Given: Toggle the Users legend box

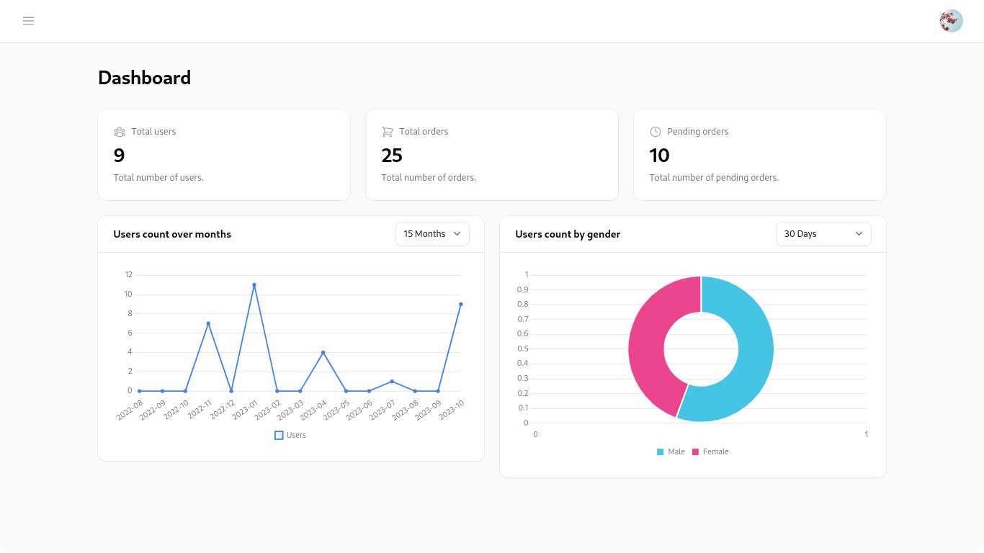Looking at the screenshot, I should [x=279, y=435].
